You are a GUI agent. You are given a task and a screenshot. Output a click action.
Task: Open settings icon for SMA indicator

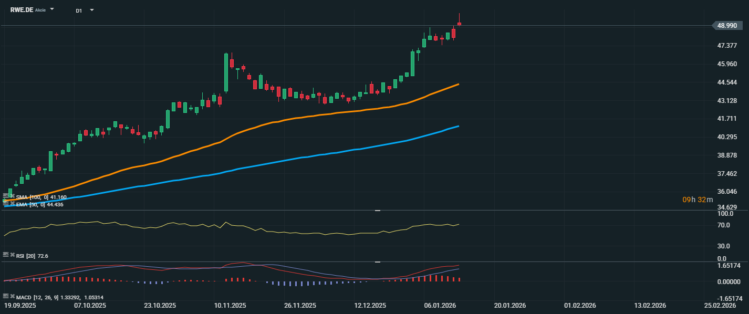click(x=5, y=196)
